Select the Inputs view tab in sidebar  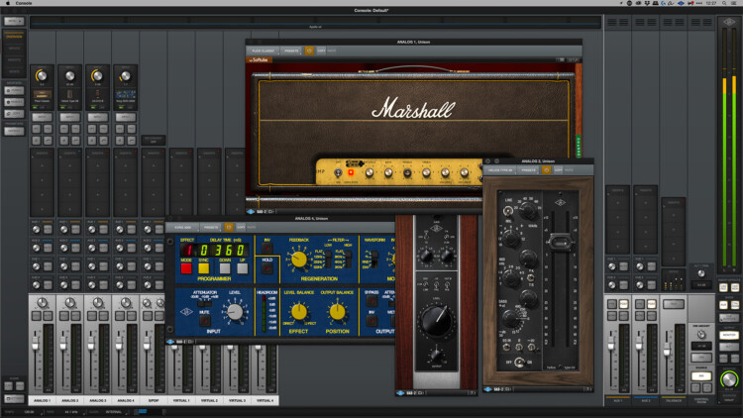click(x=14, y=49)
